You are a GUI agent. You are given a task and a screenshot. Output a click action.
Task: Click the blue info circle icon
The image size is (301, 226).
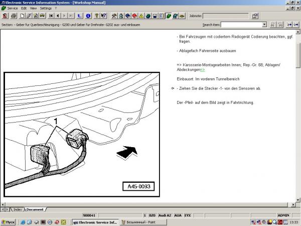point(88,16)
